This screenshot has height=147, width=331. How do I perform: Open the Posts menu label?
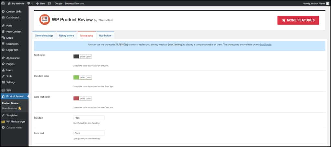tap(9, 26)
